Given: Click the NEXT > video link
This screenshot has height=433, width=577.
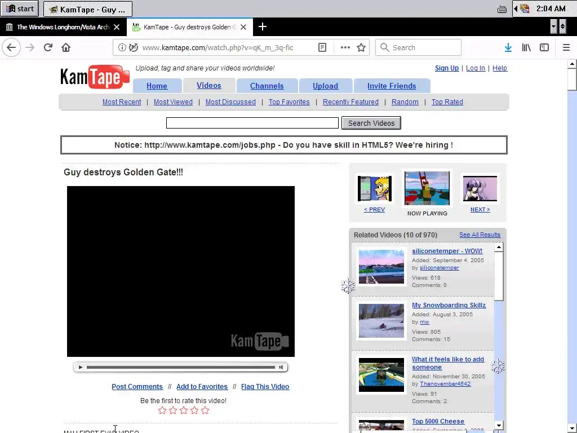Looking at the screenshot, I should click(480, 210).
